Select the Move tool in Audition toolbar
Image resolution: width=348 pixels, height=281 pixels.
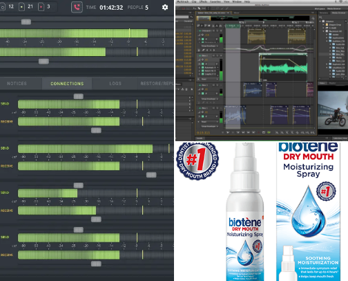tap(195, 8)
